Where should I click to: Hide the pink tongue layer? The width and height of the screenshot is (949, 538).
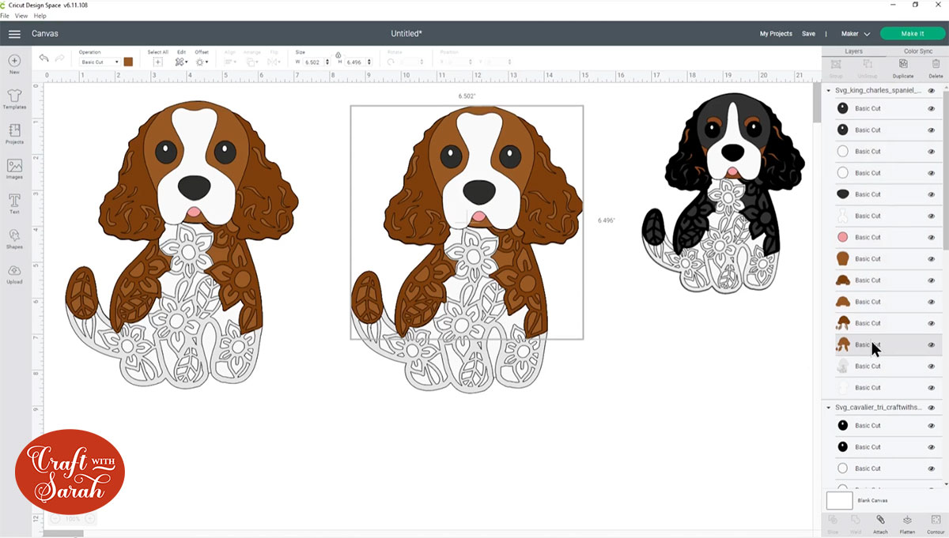tap(931, 237)
